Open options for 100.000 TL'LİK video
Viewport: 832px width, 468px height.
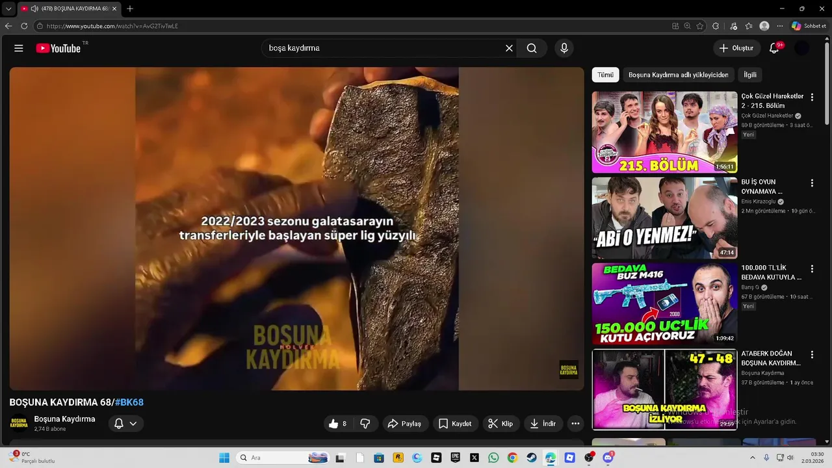[811, 269]
